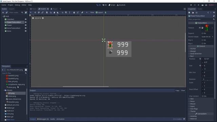Screen dimensions: 217x122
Task: Expand the Focus section
Action: [192, 101]
